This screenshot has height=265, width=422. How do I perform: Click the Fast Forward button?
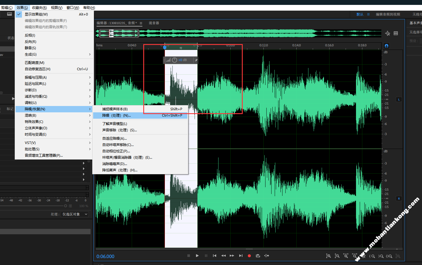[232, 255]
